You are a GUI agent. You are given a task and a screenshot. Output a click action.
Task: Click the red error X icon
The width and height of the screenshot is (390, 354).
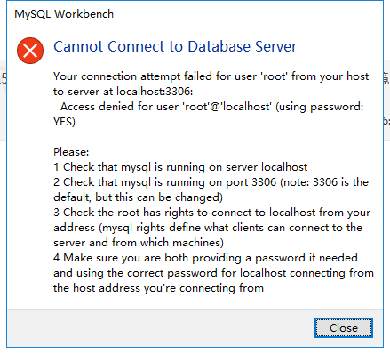(30, 51)
